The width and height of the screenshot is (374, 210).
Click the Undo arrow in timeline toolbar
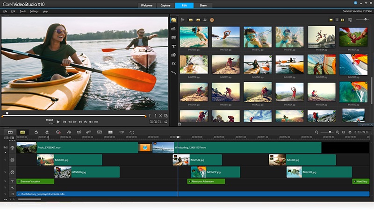(x=36, y=132)
